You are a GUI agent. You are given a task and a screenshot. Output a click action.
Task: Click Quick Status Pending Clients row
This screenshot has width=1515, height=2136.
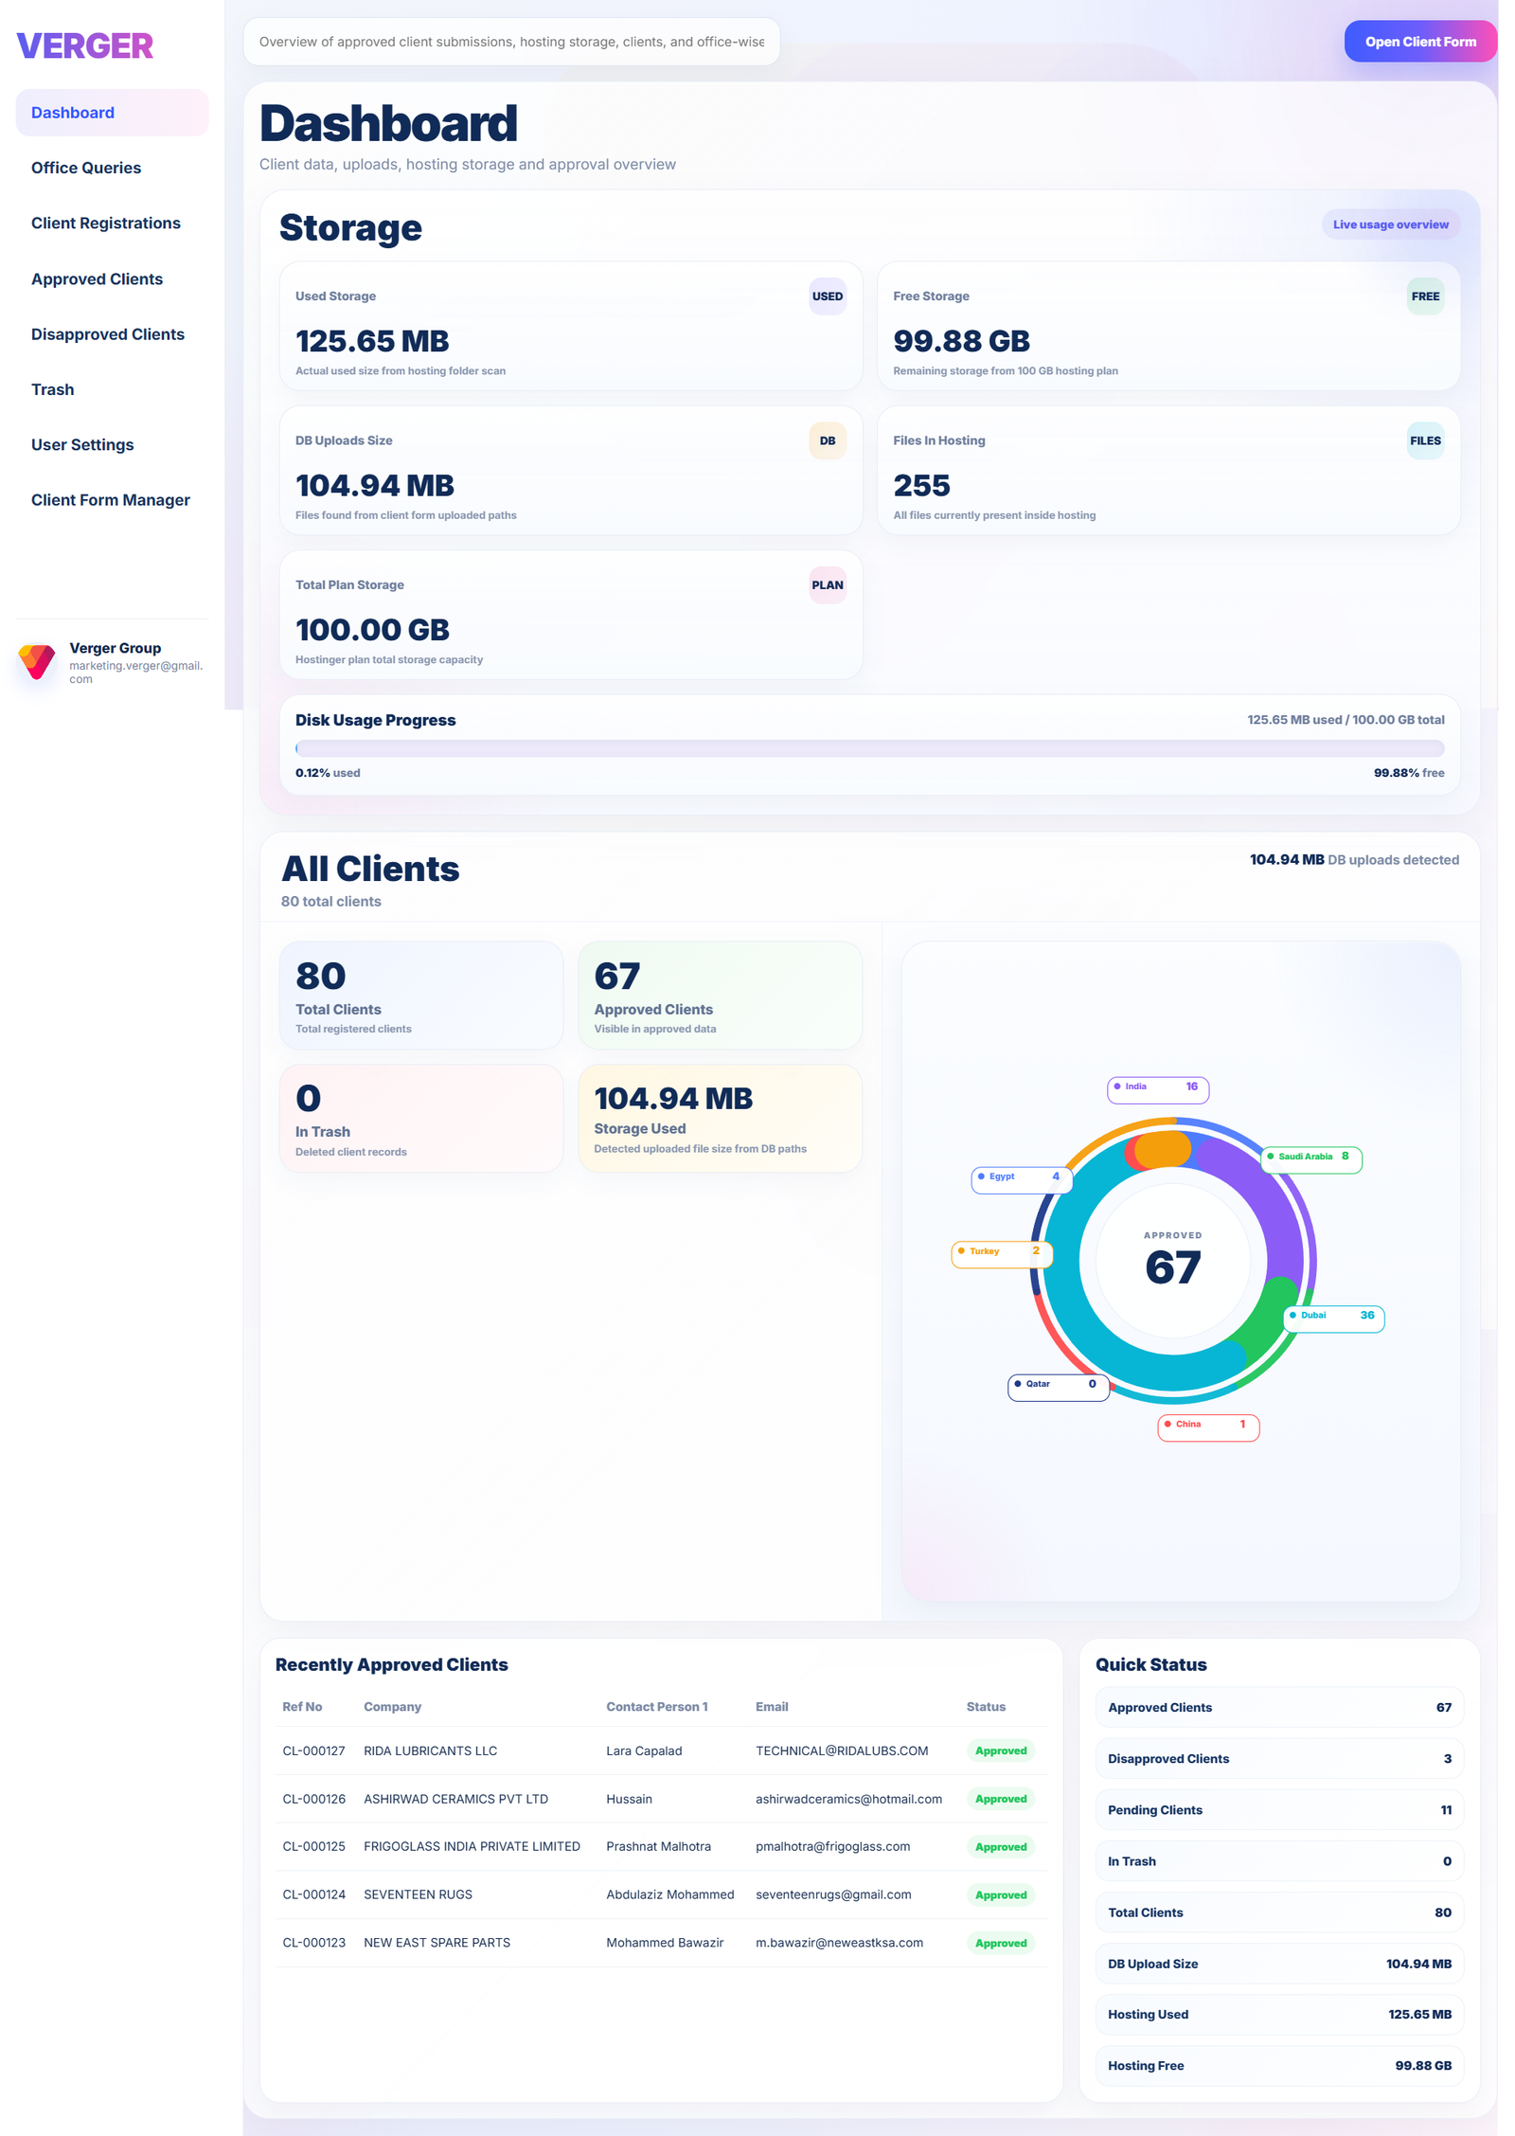click(1278, 1810)
